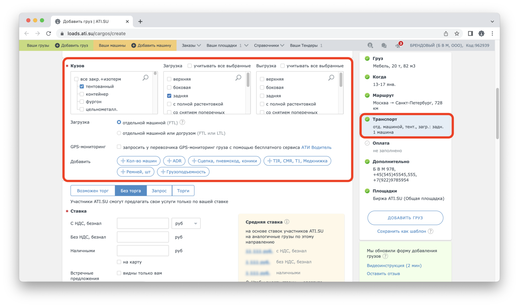Toggle the browser side panel icon
Image resolution: width=519 pixels, height=307 pixels.
(470, 33)
